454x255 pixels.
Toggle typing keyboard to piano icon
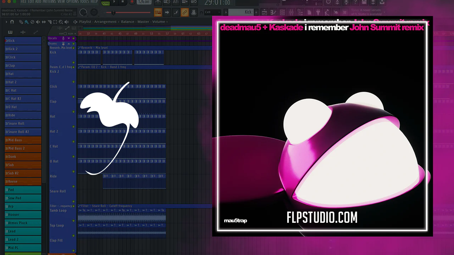point(158,13)
